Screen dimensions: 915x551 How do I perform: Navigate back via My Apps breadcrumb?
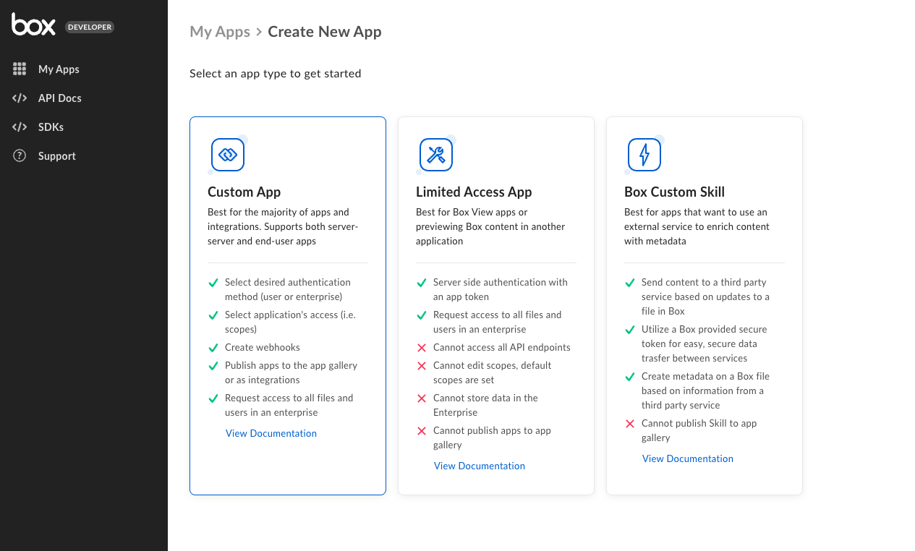(x=219, y=32)
